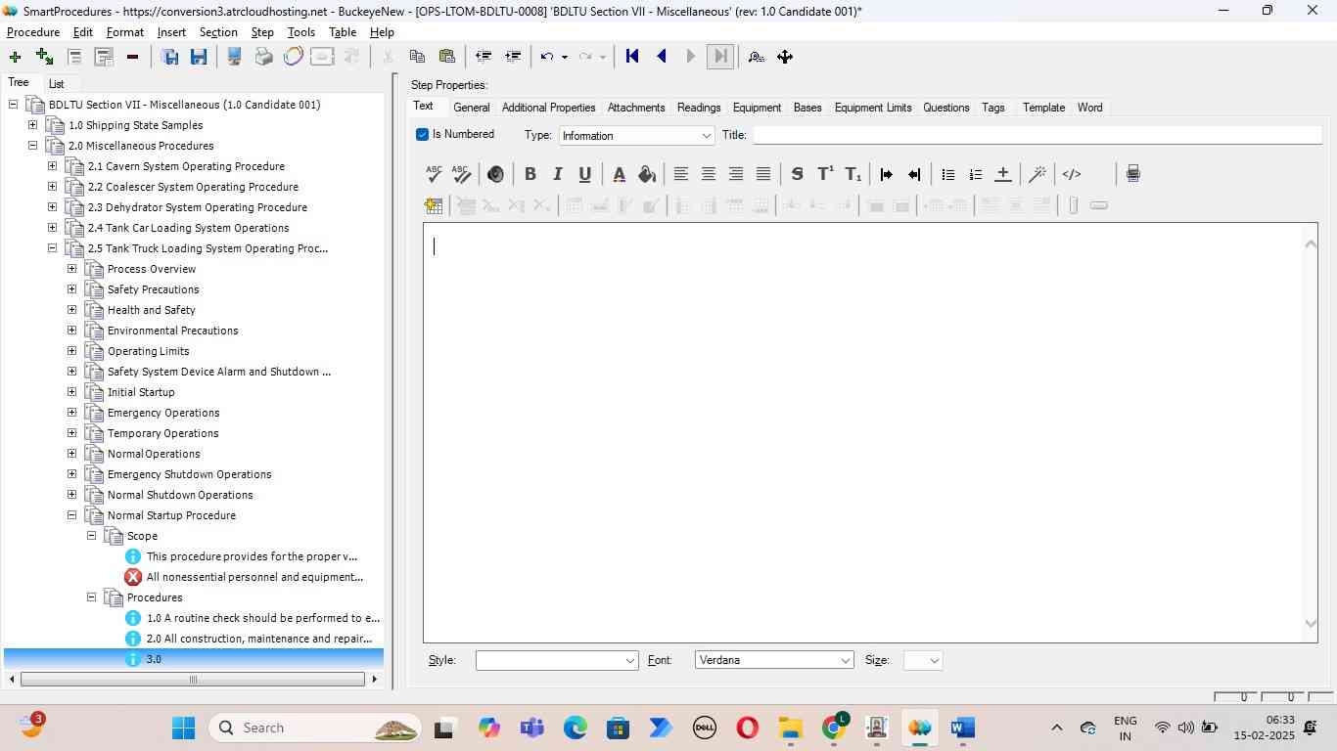Increase text indent
Screen dimensions: 1337x751
tap(887, 174)
